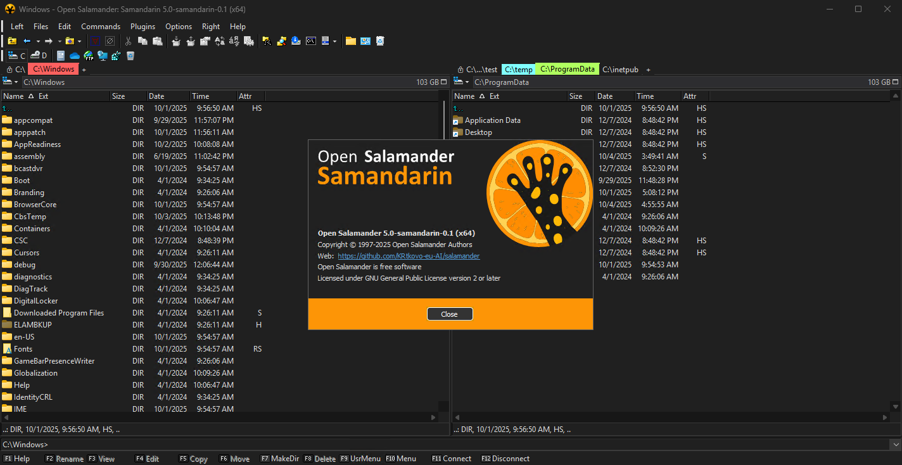Toggle the left panel maximize box near 103 GB
Screen dimensions: 902x465
[443, 82]
